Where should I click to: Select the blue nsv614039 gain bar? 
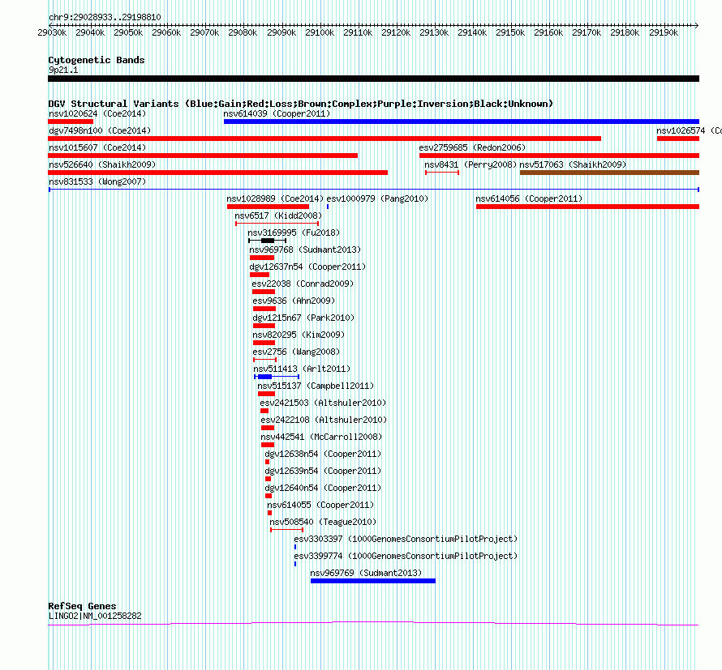tap(462, 122)
